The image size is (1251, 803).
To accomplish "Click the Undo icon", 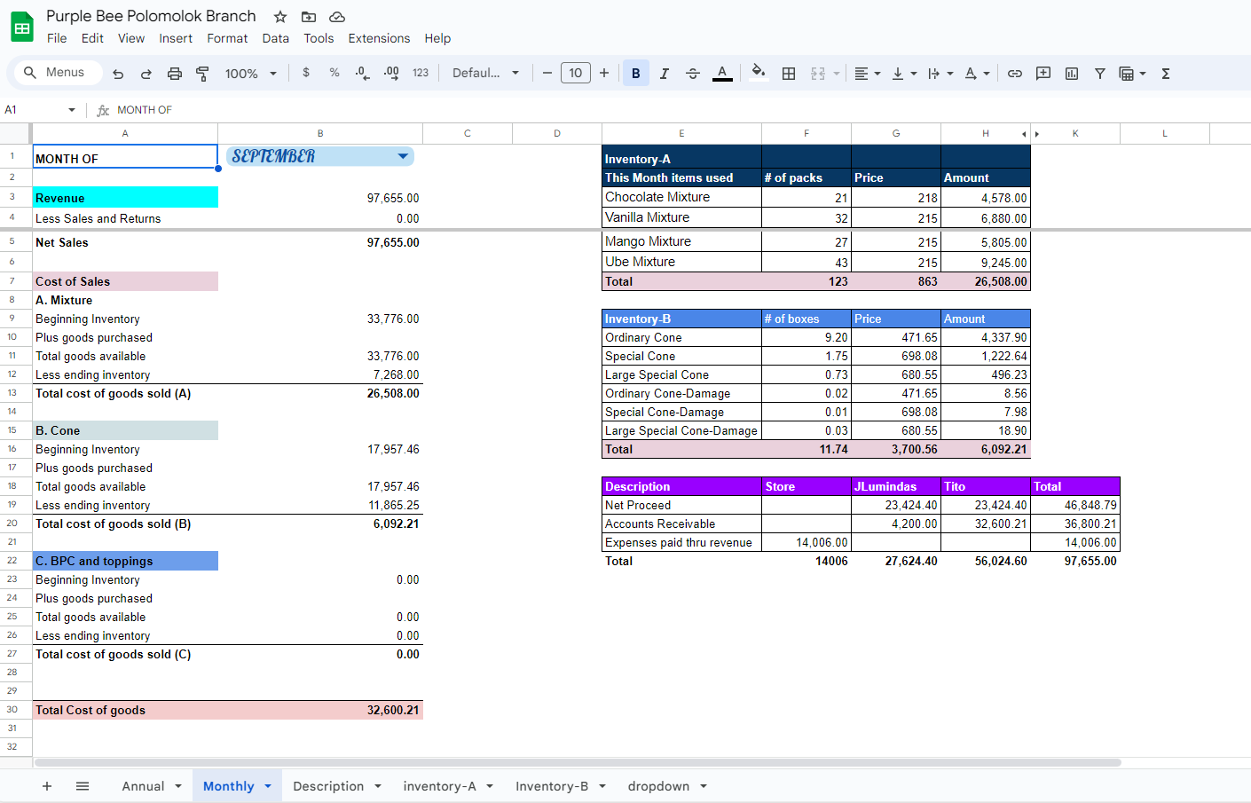I will (118, 74).
